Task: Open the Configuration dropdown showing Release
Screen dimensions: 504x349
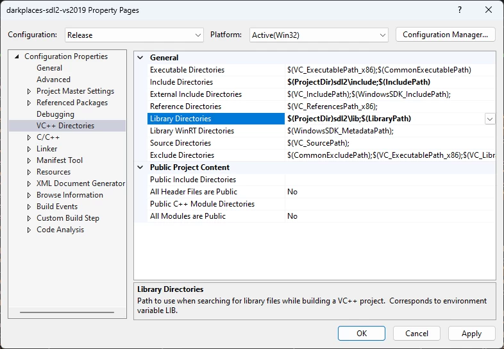Action: pos(134,35)
